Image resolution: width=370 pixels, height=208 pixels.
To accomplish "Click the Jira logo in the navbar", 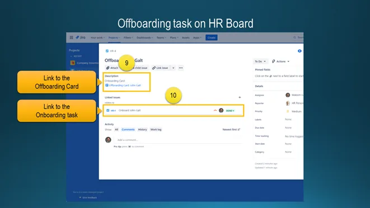I will [81, 37].
